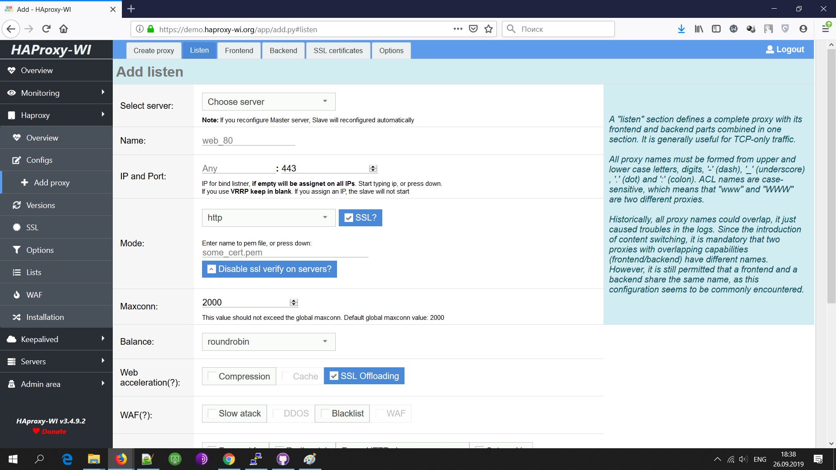The width and height of the screenshot is (836, 470).
Task: Open the roundrobin balance dropdown
Action: coord(269,342)
